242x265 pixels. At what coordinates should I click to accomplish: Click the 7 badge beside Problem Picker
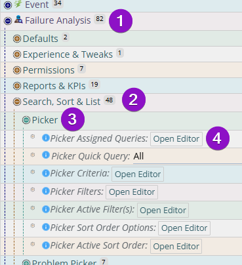click(x=104, y=262)
